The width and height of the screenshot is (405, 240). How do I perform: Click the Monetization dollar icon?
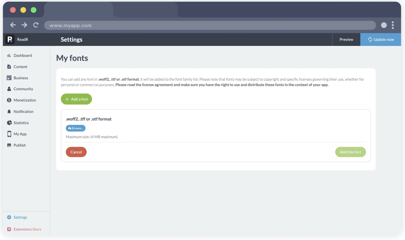tap(9, 100)
